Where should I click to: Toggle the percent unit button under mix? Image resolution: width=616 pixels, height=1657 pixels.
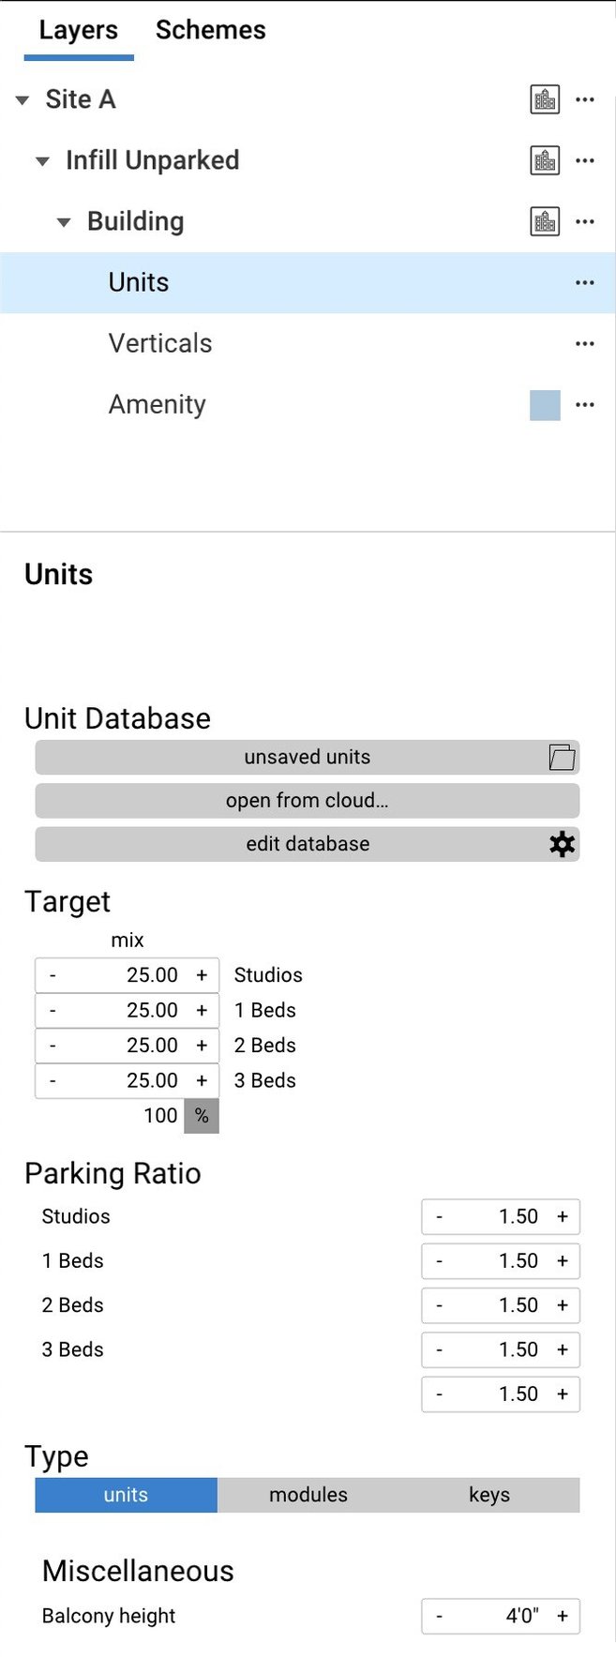pyautogui.click(x=202, y=1116)
